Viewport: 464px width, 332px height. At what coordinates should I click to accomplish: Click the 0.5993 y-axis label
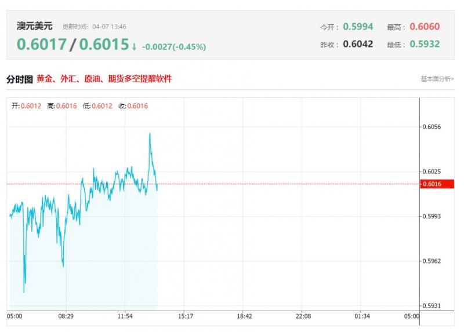coord(432,216)
